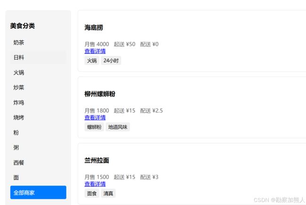Viewport: 306px width, 205px height.
Task: Click the 面食 tag
Action: (x=92, y=194)
